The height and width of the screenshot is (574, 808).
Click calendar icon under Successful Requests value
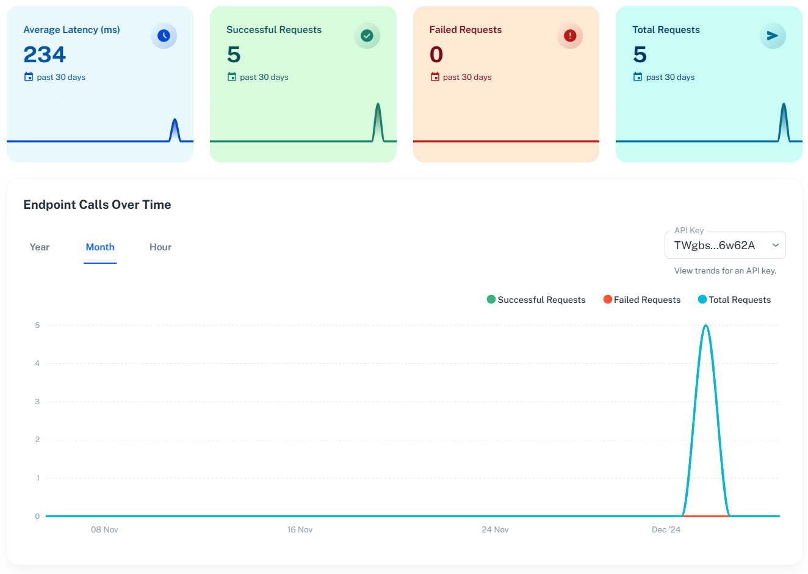pos(232,77)
